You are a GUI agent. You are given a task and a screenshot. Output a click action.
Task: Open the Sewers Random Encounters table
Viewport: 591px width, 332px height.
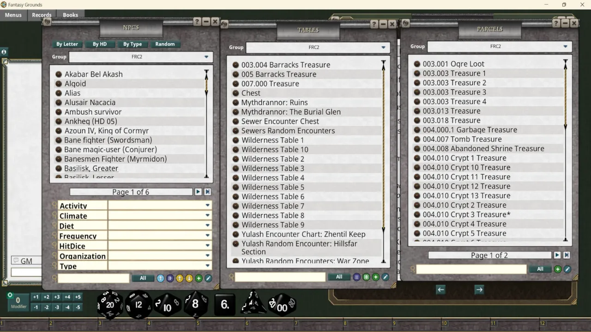(x=288, y=130)
